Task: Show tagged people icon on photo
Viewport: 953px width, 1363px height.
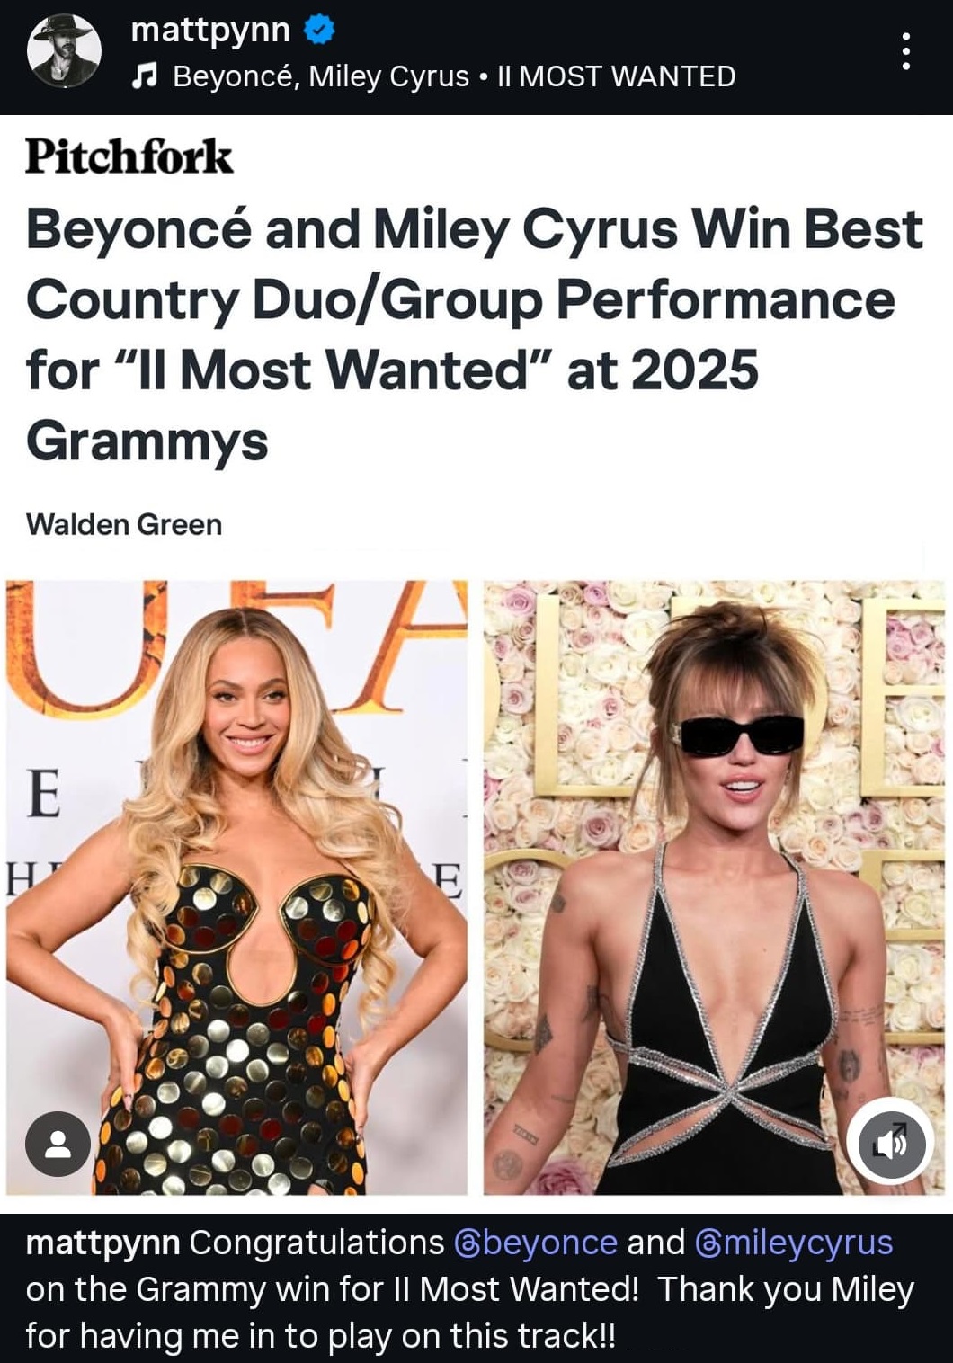Action: coord(58,1145)
